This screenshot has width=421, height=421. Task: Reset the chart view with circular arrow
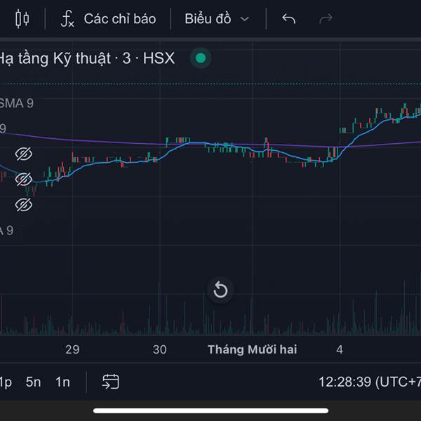click(220, 290)
